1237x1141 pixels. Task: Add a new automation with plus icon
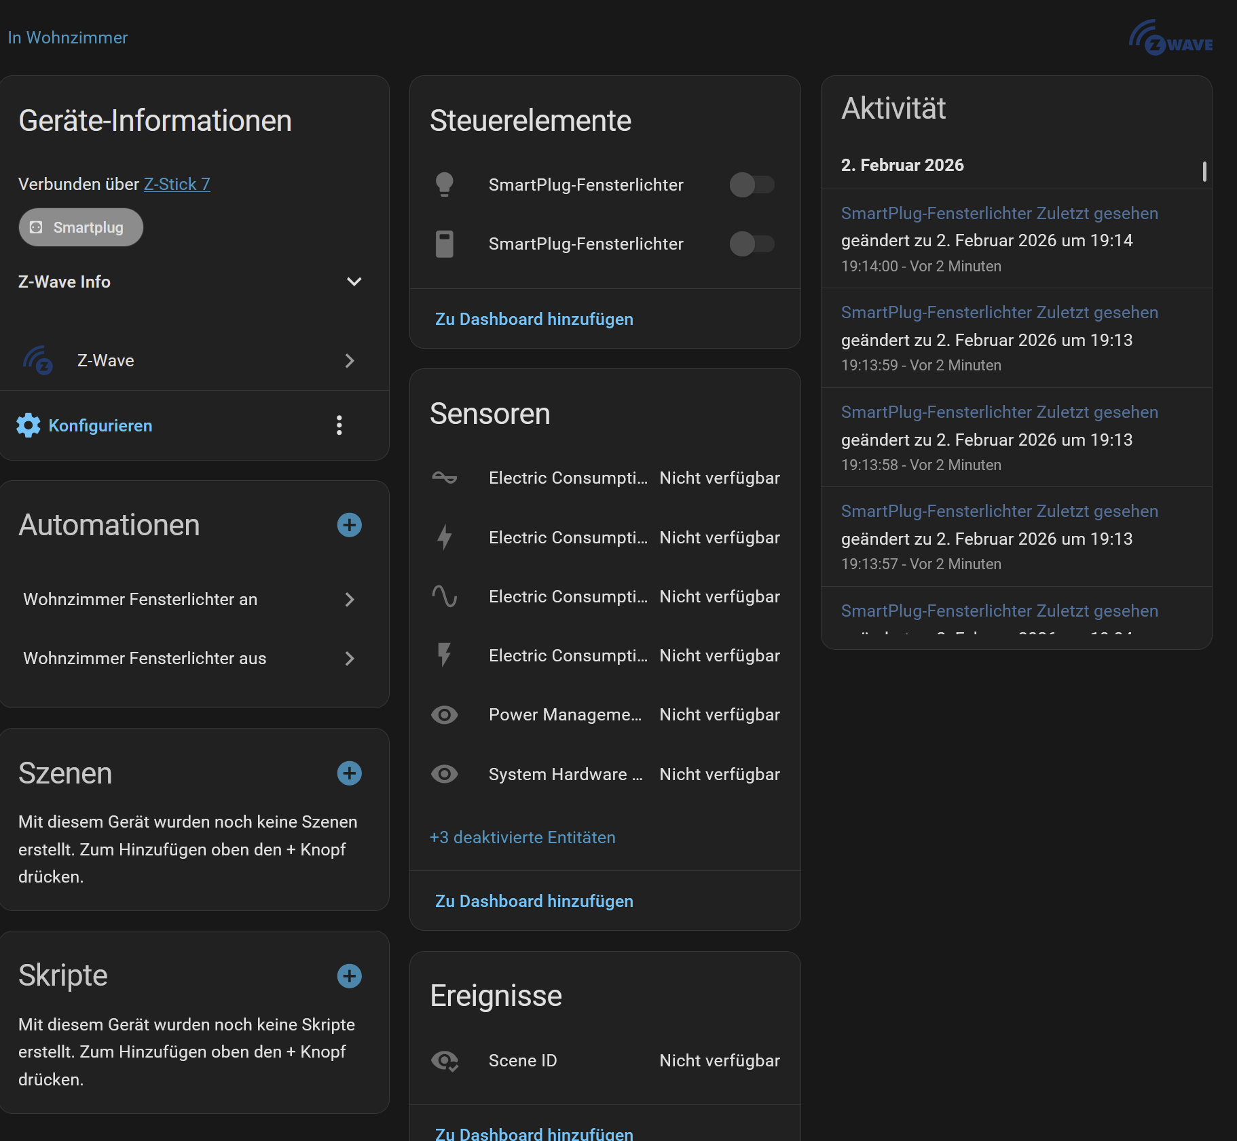(x=349, y=525)
